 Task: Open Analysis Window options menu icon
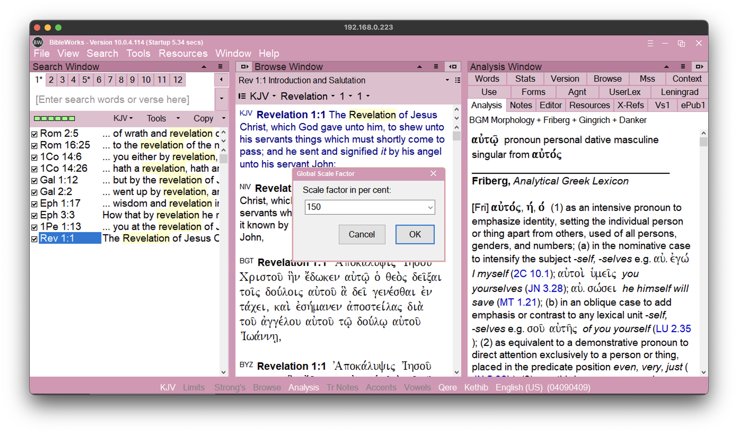(683, 67)
